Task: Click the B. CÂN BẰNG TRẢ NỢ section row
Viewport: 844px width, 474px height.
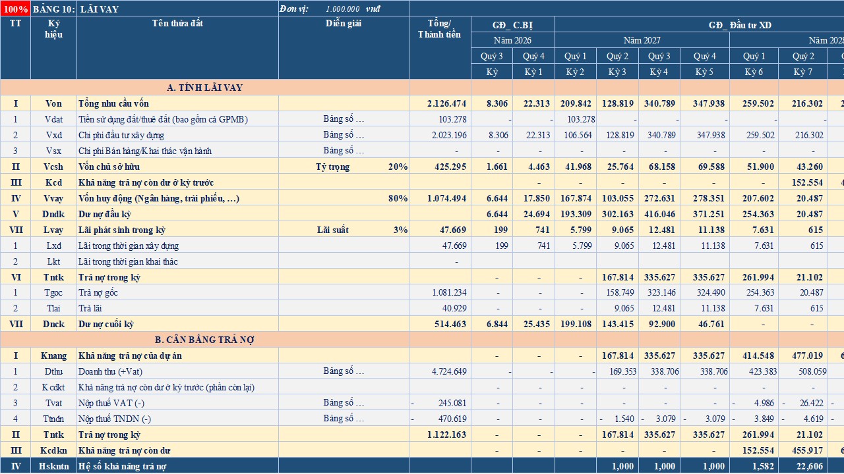Action: click(205, 340)
